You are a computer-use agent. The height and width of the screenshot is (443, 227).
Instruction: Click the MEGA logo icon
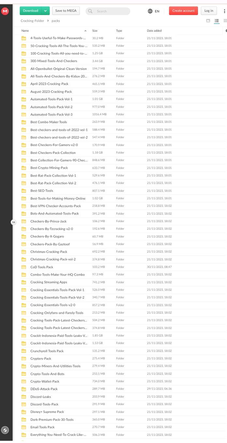5,11
